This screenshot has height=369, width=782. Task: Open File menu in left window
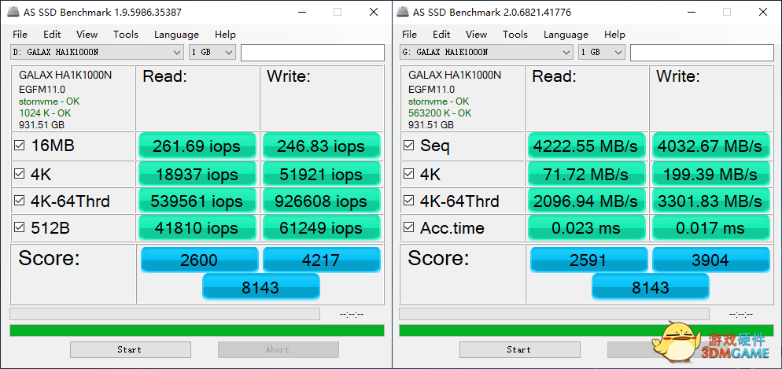[20, 35]
